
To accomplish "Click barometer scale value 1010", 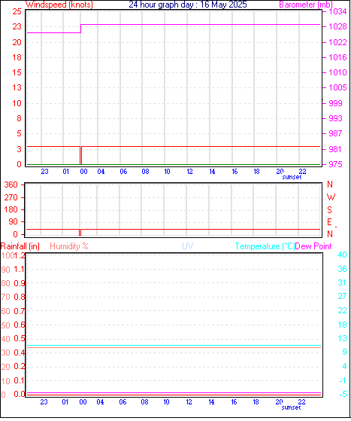I will [337, 72].
